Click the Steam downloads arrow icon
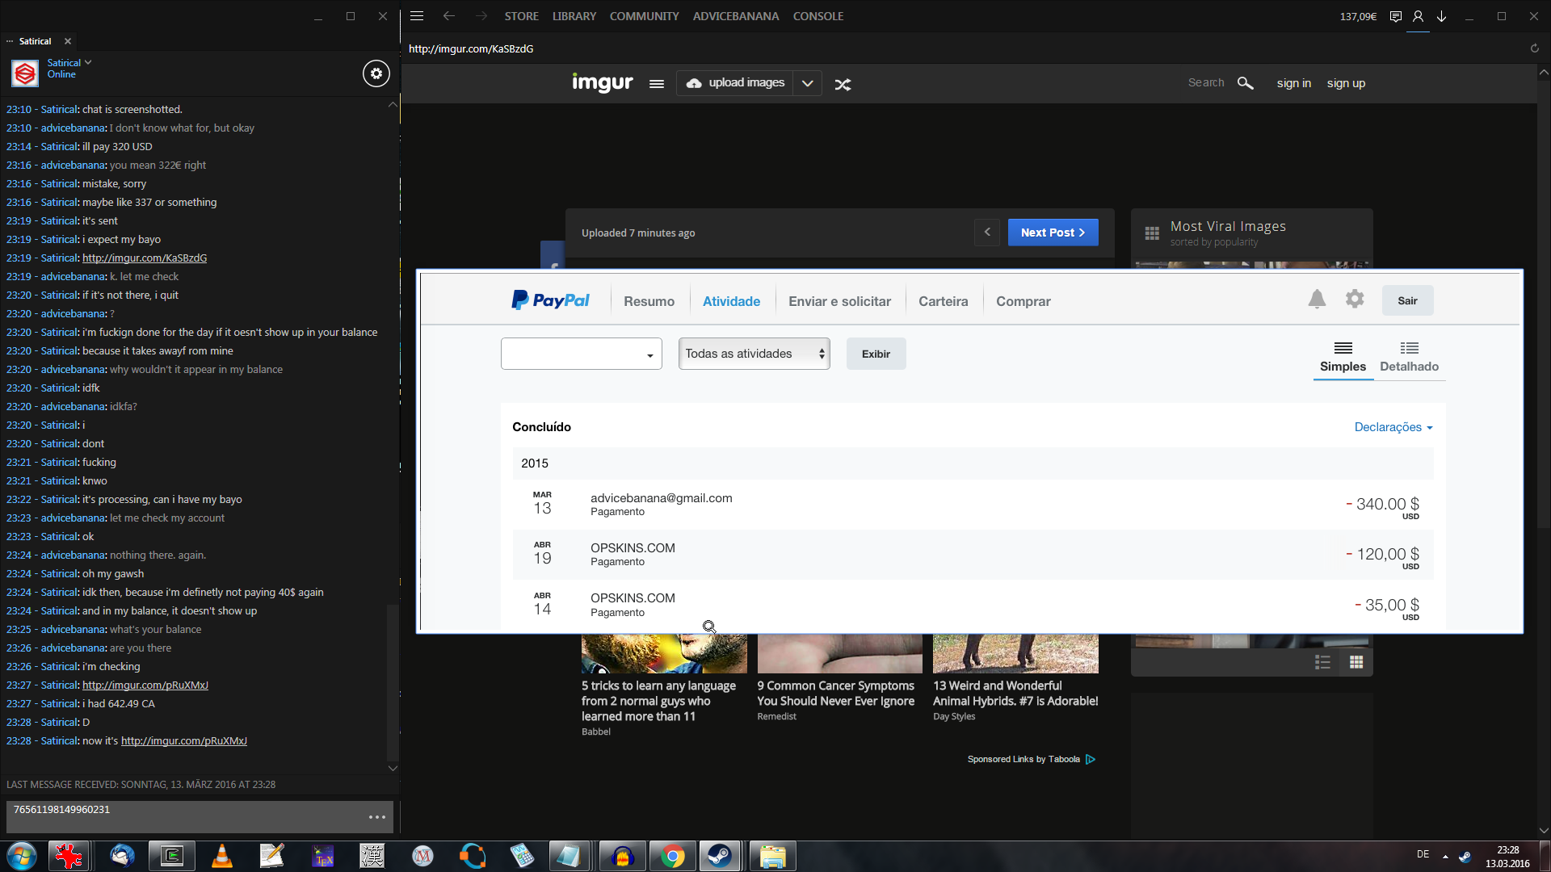 tap(1441, 16)
